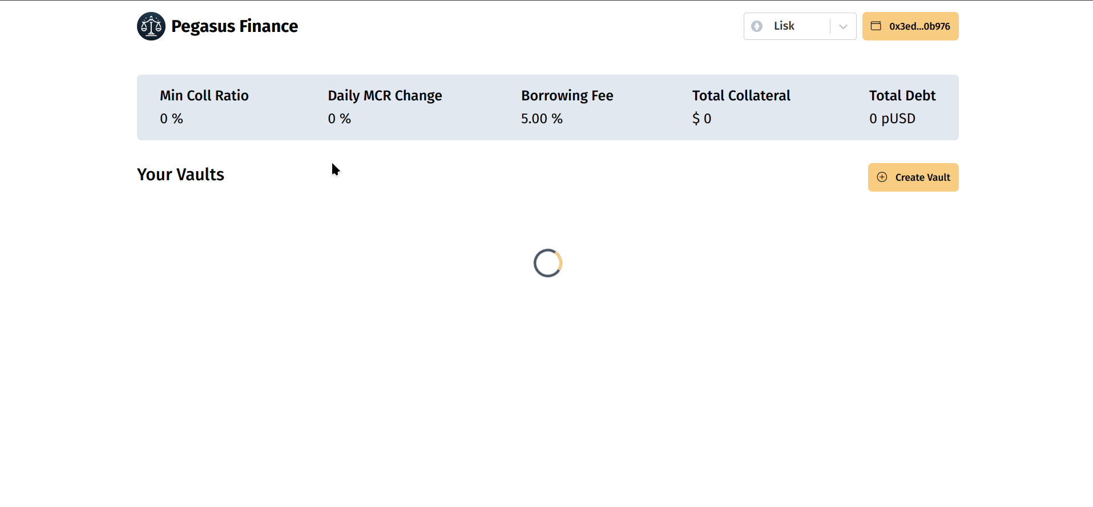This screenshot has height=507, width=1093.
Task: Select the Total Debt label
Action: 902,95
